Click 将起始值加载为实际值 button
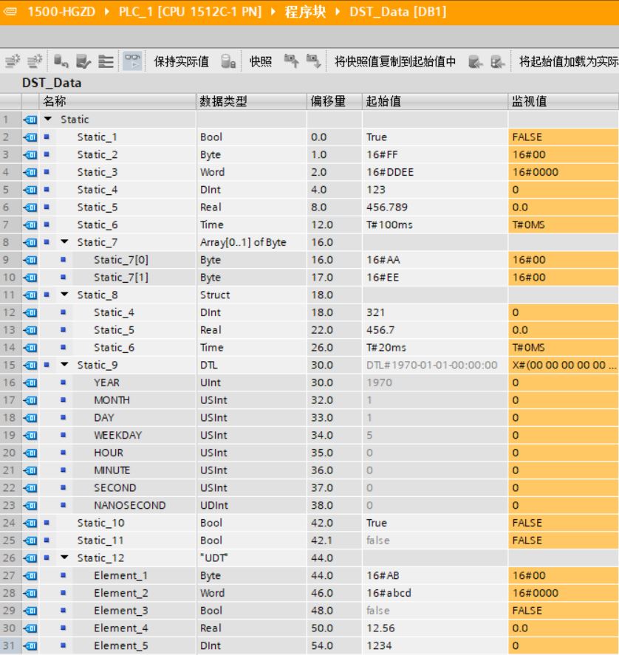The image size is (619, 655). pyautogui.click(x=569, y=61)
